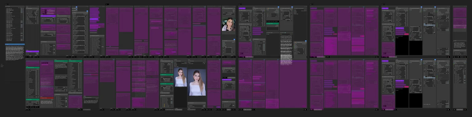Screen dimensions: 472x117
Task: Open the car selfie image preview
Action: tap(229, 24)
